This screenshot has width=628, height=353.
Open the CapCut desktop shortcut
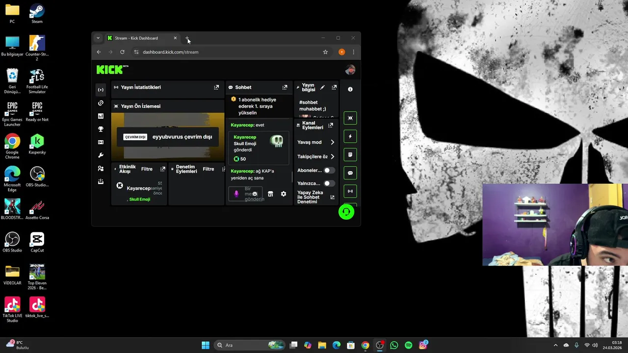point(37,242)
